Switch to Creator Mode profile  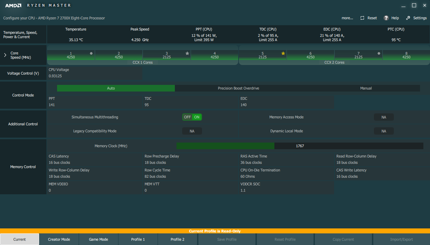point(59,239)
